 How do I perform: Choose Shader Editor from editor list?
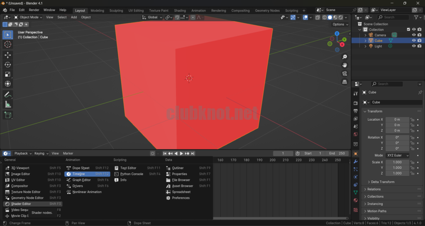point(21,204)
